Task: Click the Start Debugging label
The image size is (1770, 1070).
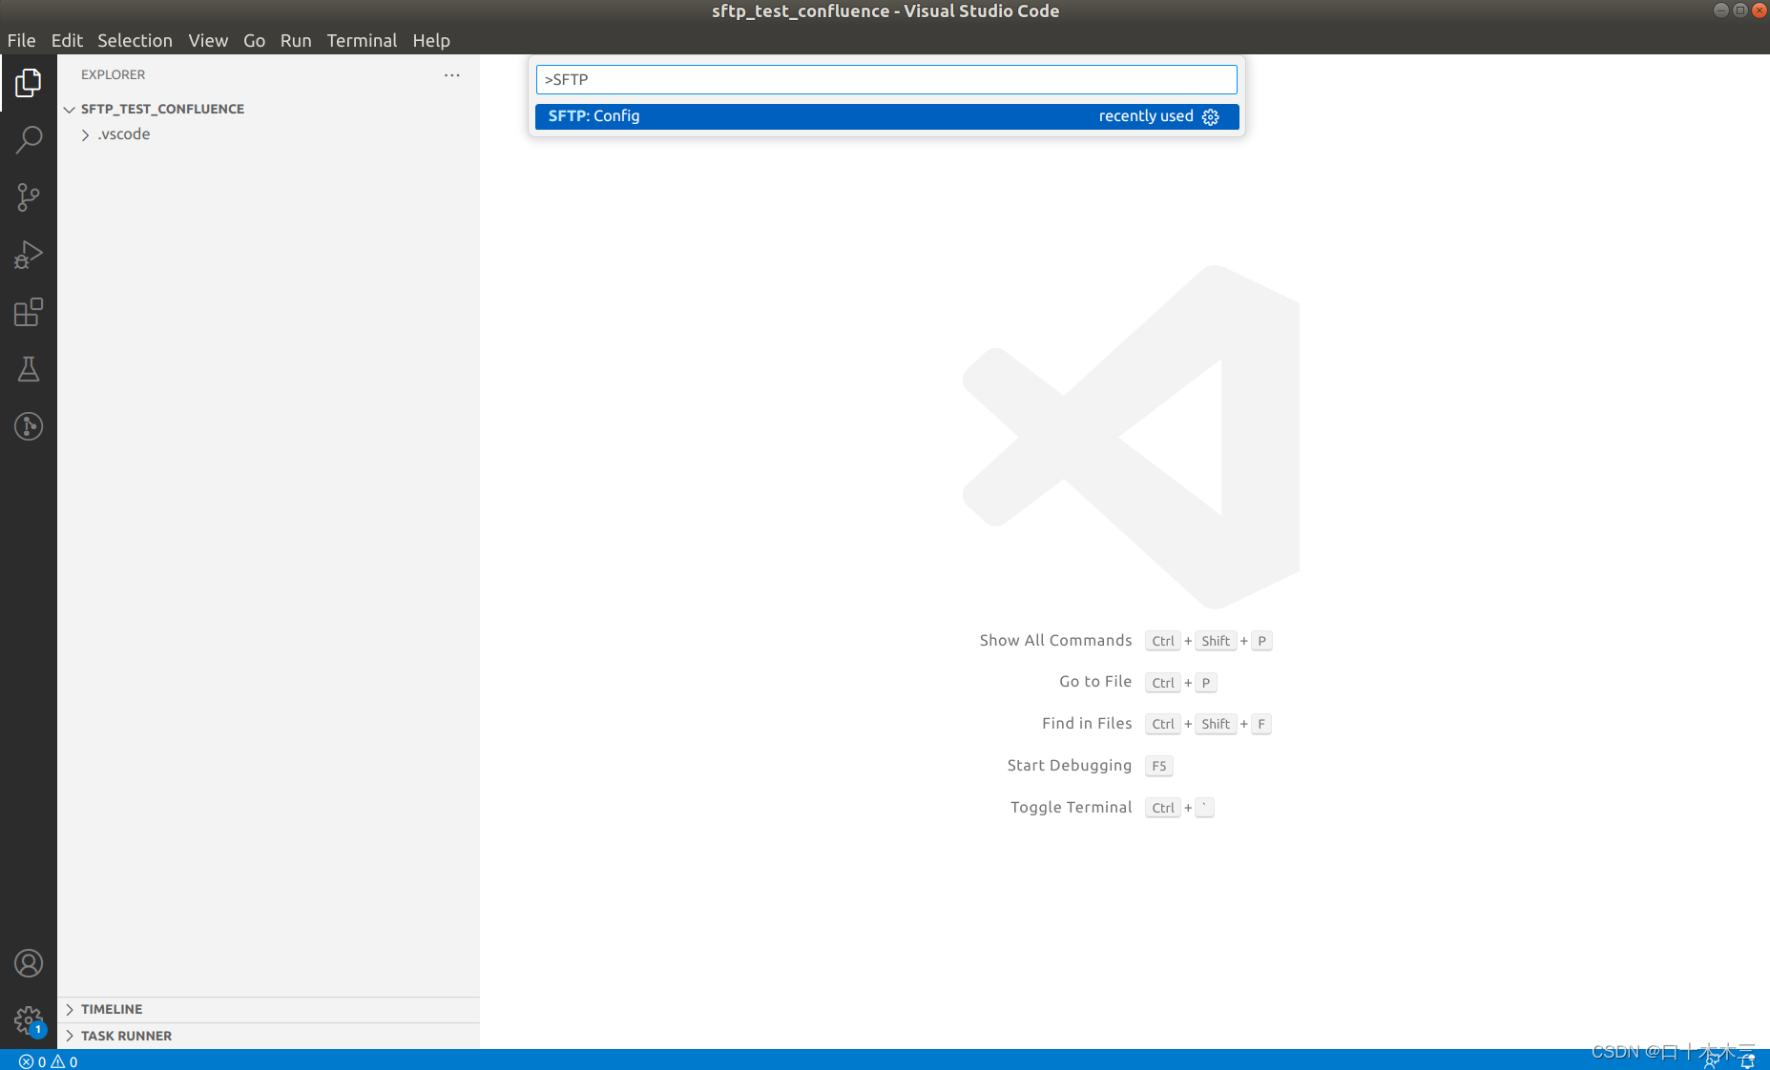Action: point(1070,765)
